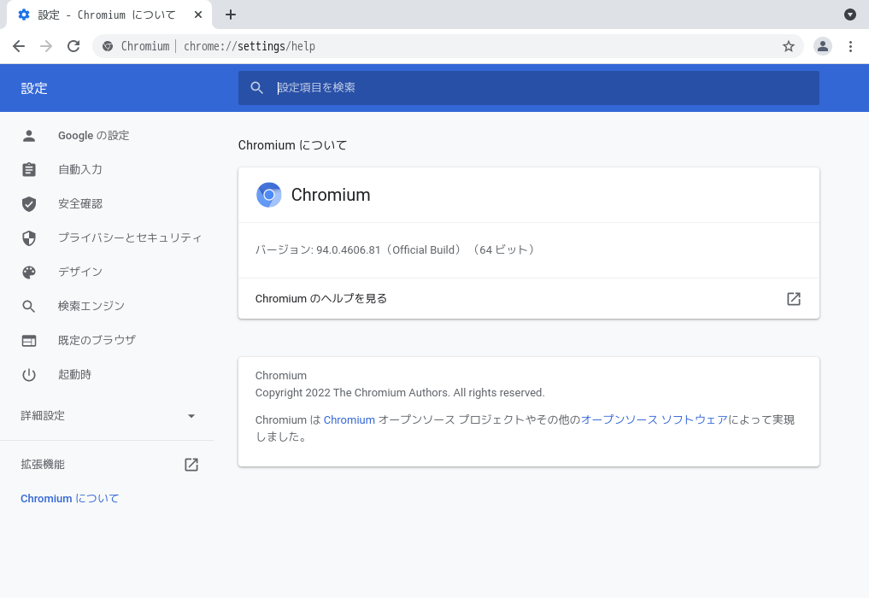Image resolution: width=869 pixels, height=598 pixels.
Task: Click the browser window icon for 既定のブラウザ
Action: (29, 340)
